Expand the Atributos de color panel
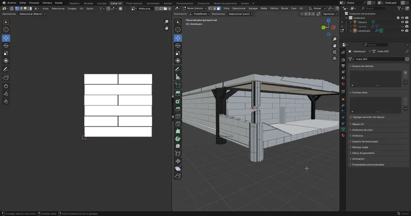 pos(363,130)
